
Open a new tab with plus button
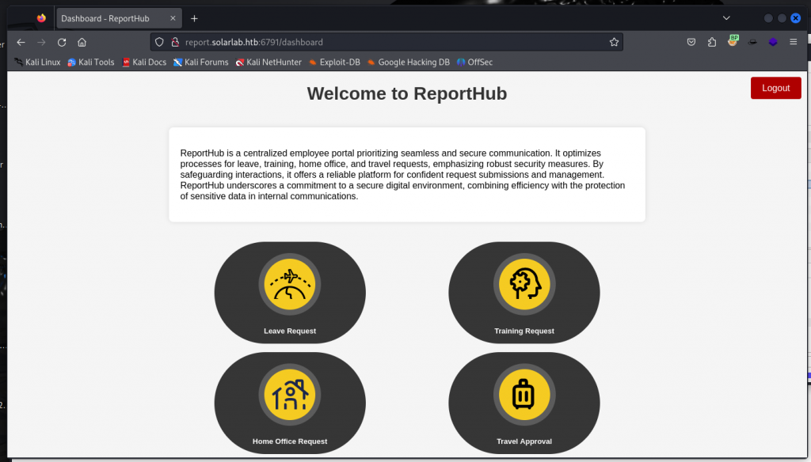194,19
